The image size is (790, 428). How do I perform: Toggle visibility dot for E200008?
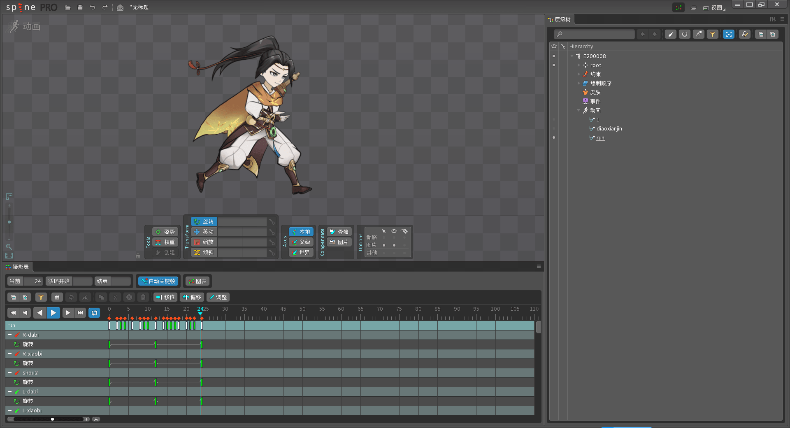554,56
